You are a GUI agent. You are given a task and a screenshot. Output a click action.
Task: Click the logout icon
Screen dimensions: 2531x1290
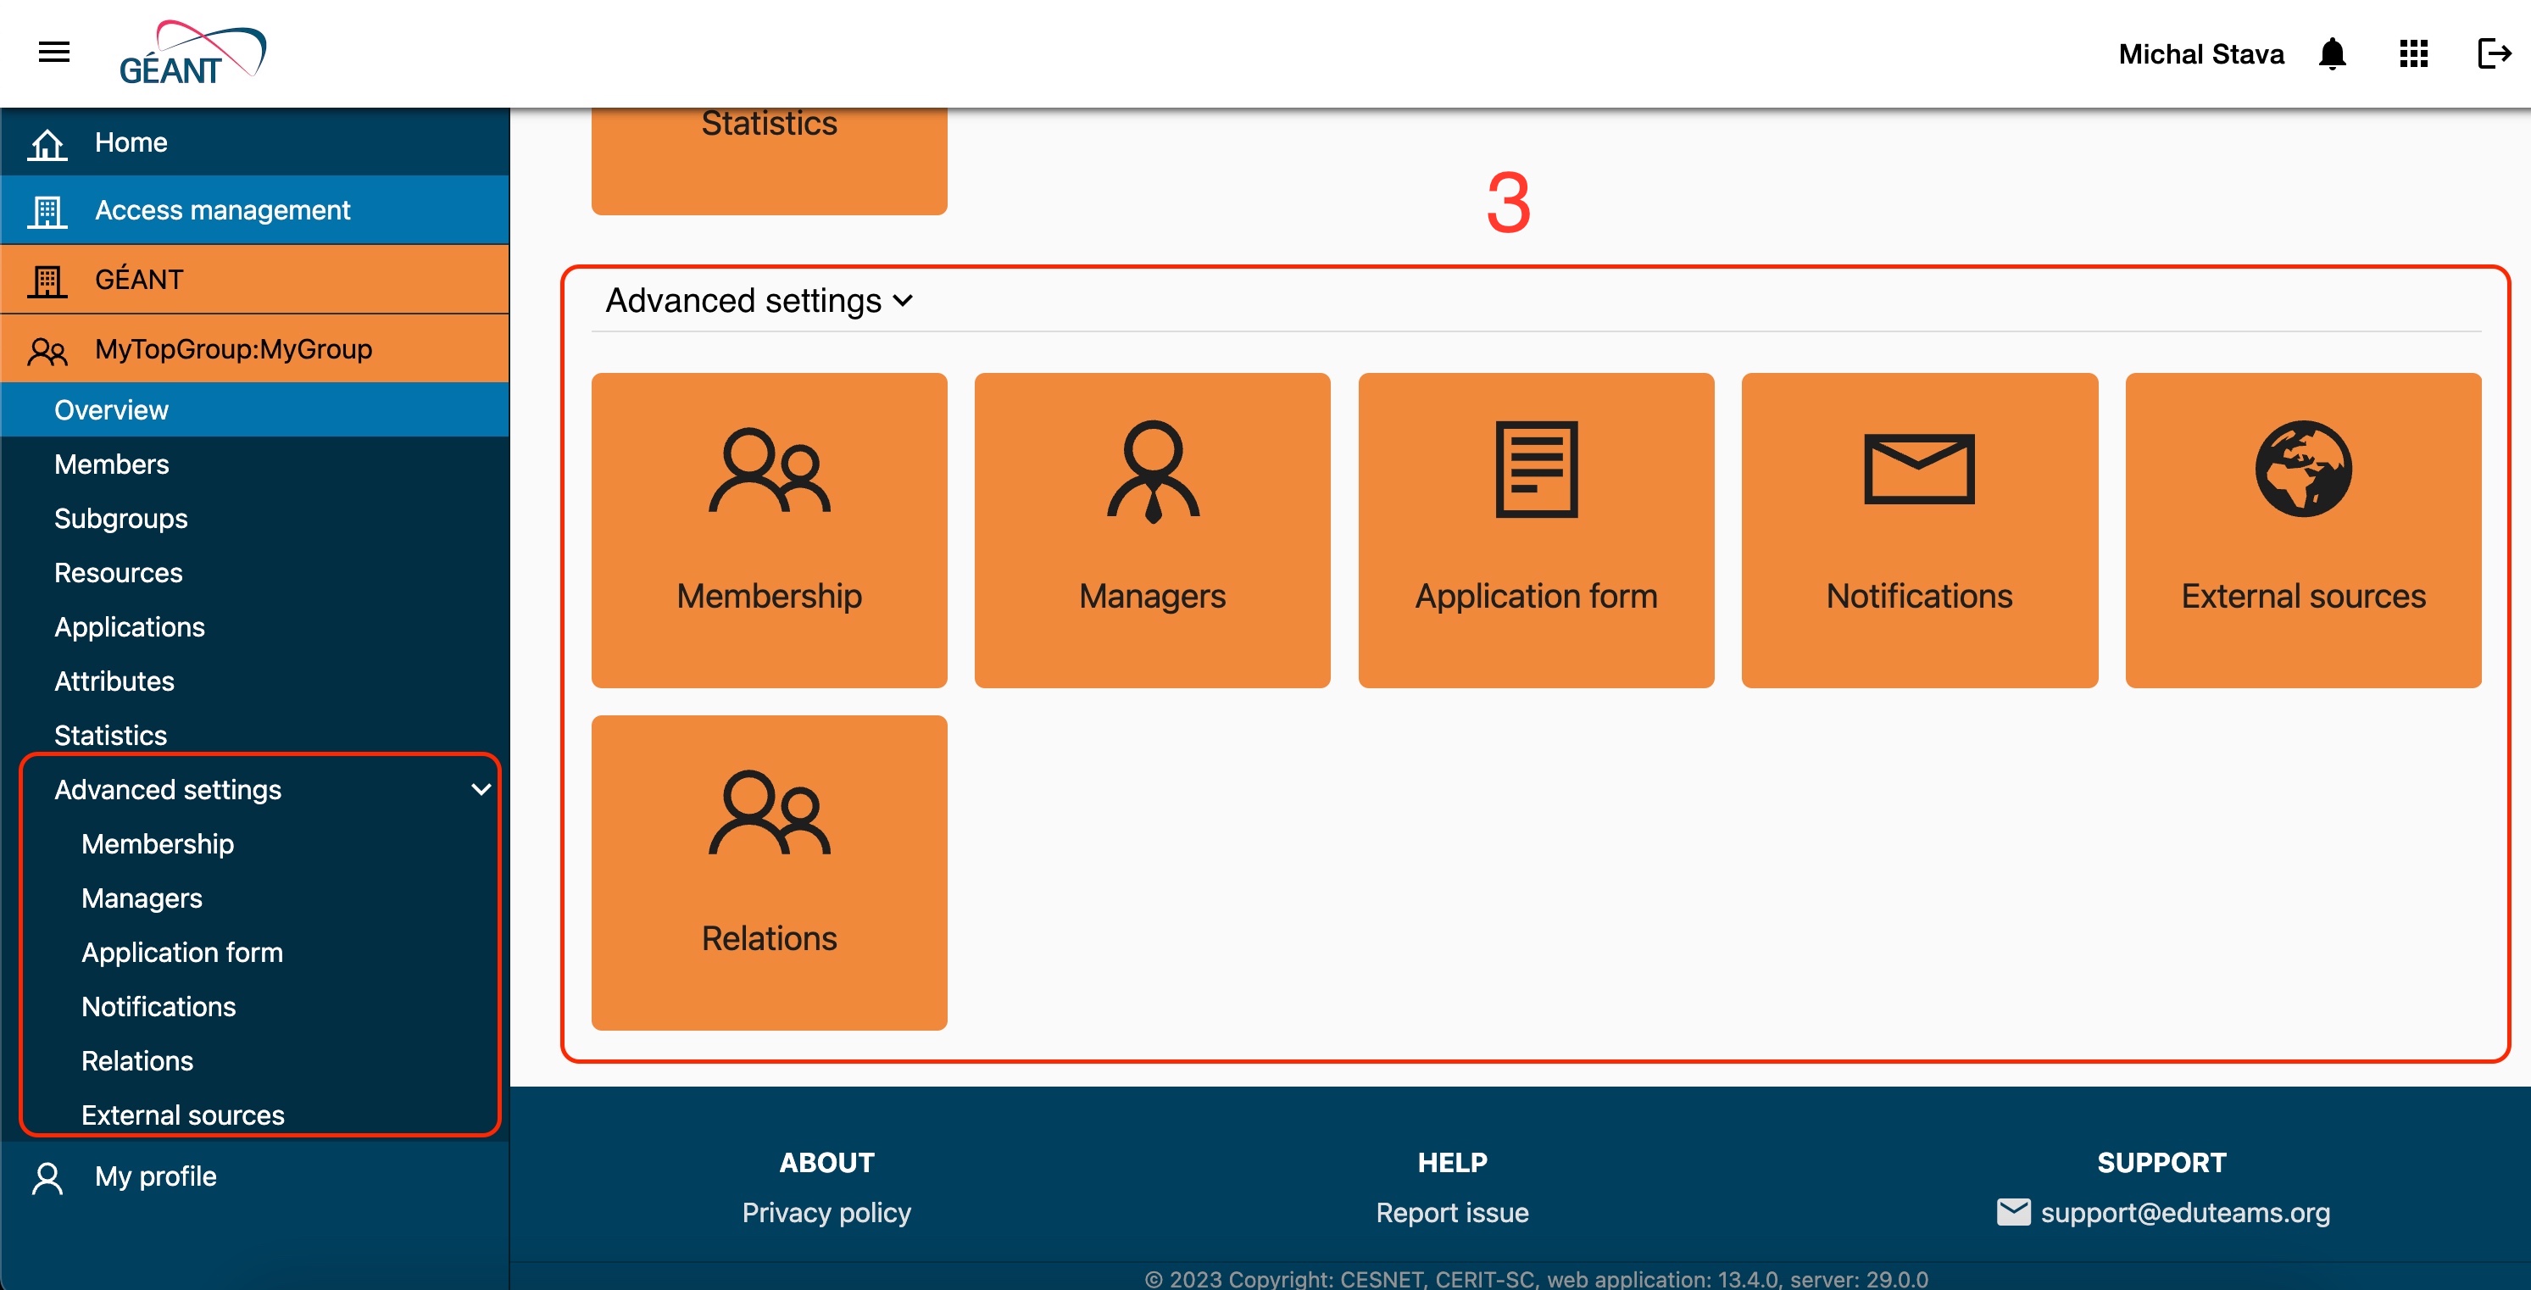click(x=2494, y=53)
